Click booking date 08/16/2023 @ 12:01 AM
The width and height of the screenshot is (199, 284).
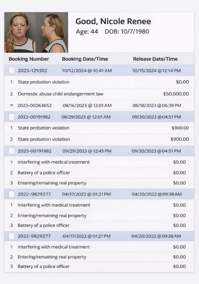pos(87,105)
